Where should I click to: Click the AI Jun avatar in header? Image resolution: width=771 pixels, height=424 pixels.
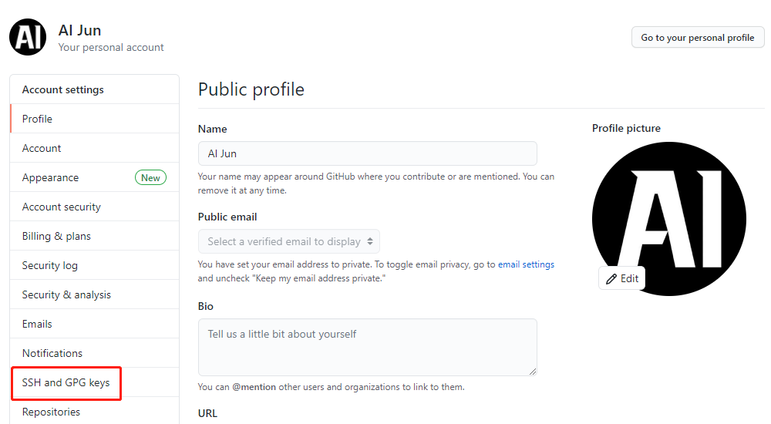click(28, 37)
